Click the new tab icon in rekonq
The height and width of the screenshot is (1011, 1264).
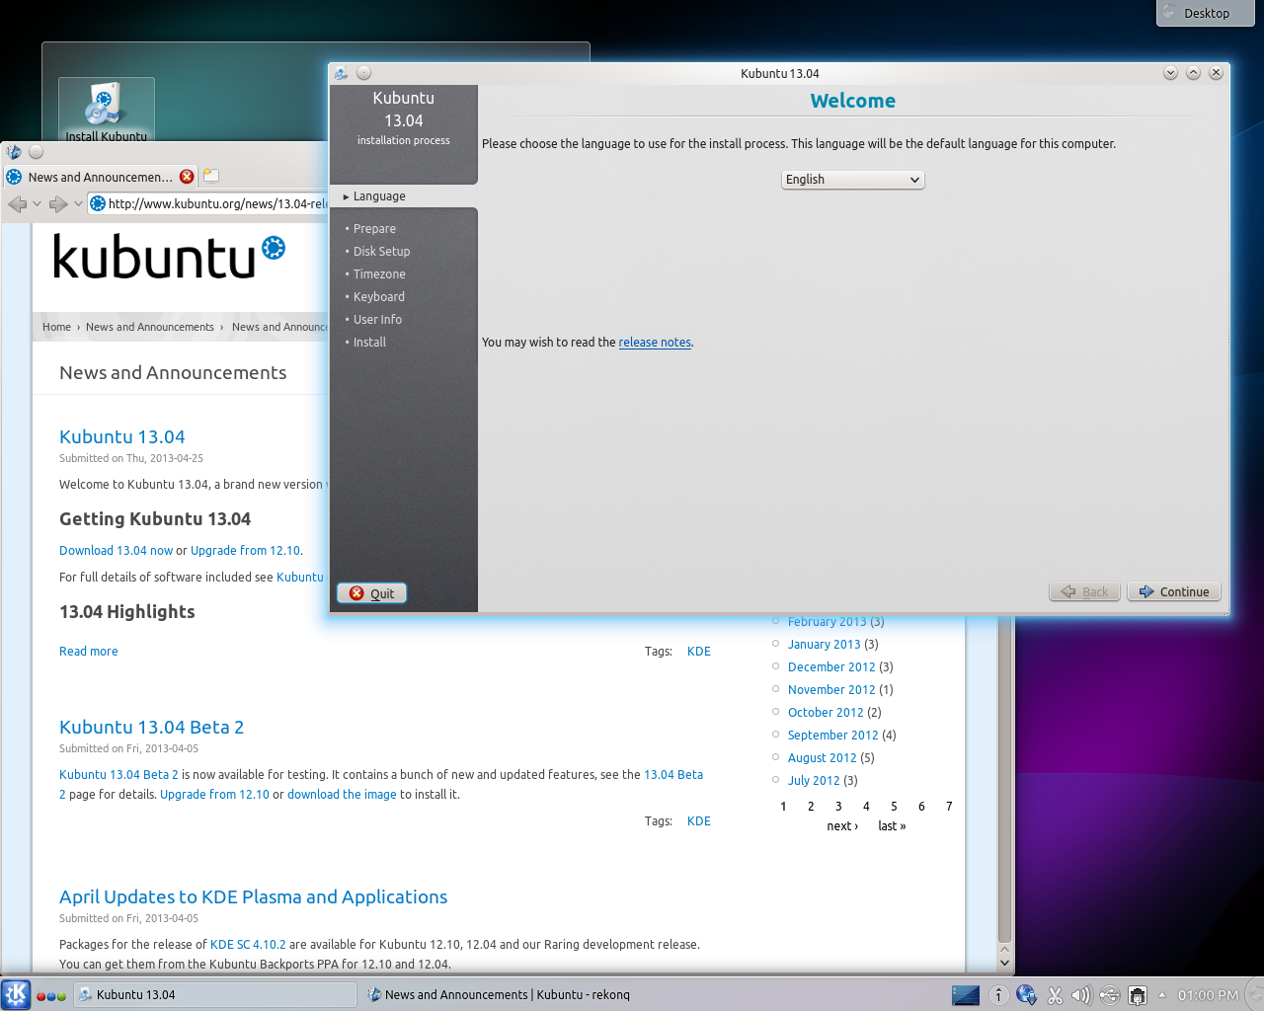click(x=210, y=176)
